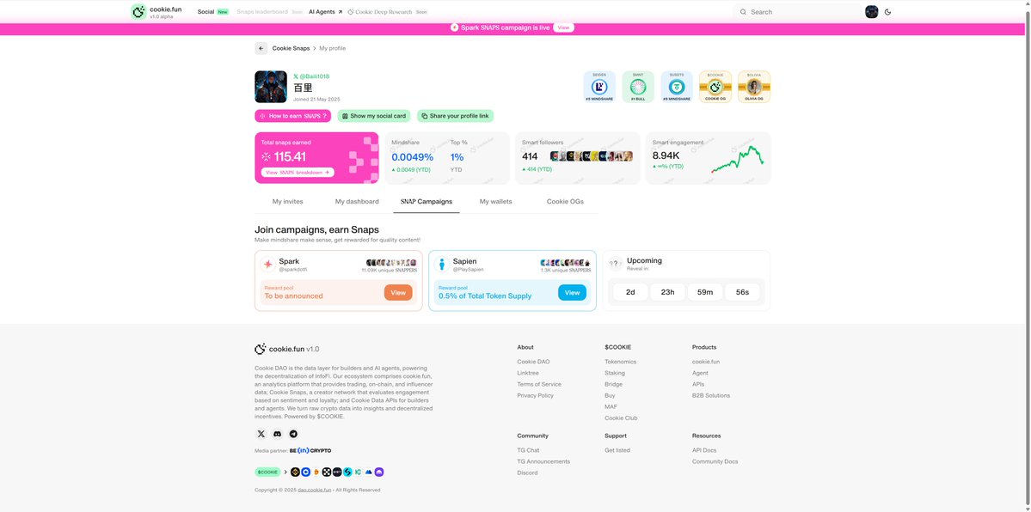The width and height of the screenshot is (1031, 512).
Task: Select the SNAP Campaigns tab
Action: [x=427, y=201]
